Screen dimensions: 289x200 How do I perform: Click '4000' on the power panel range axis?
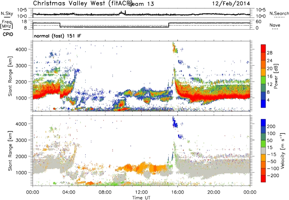tap(21, 49)
